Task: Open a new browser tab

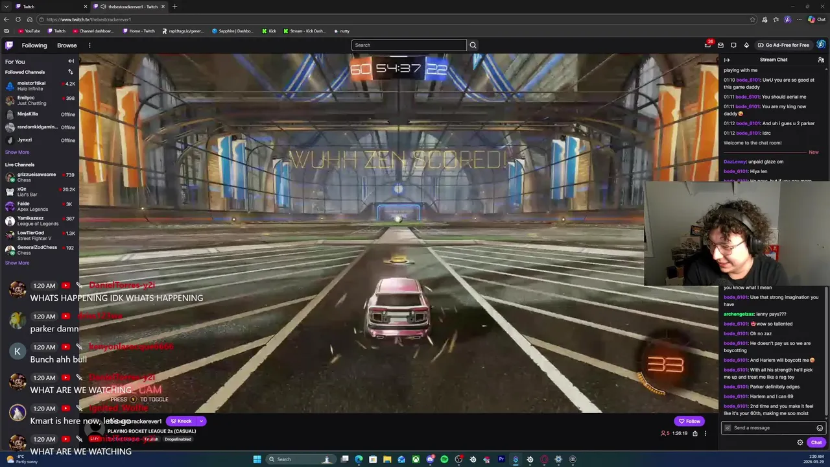Action: click(174, 6)
